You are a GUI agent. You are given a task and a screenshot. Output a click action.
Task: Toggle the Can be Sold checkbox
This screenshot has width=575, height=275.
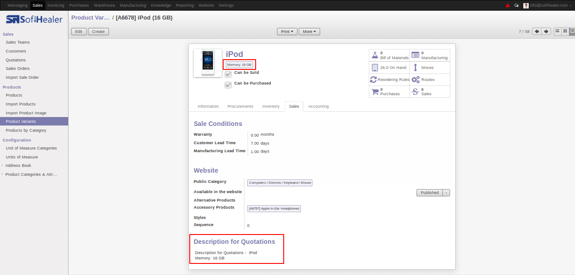click(x=228, y=74)
